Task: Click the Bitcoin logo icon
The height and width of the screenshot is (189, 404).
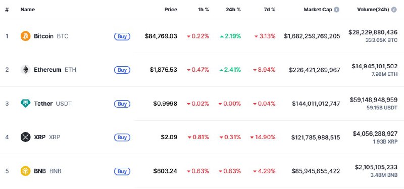Action: click(x=26, y=36)
